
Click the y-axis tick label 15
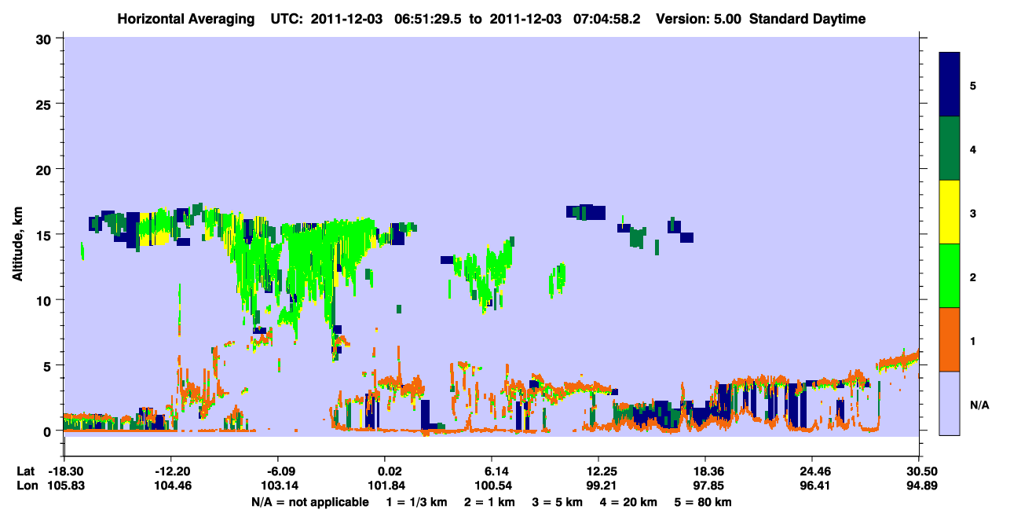46,234
